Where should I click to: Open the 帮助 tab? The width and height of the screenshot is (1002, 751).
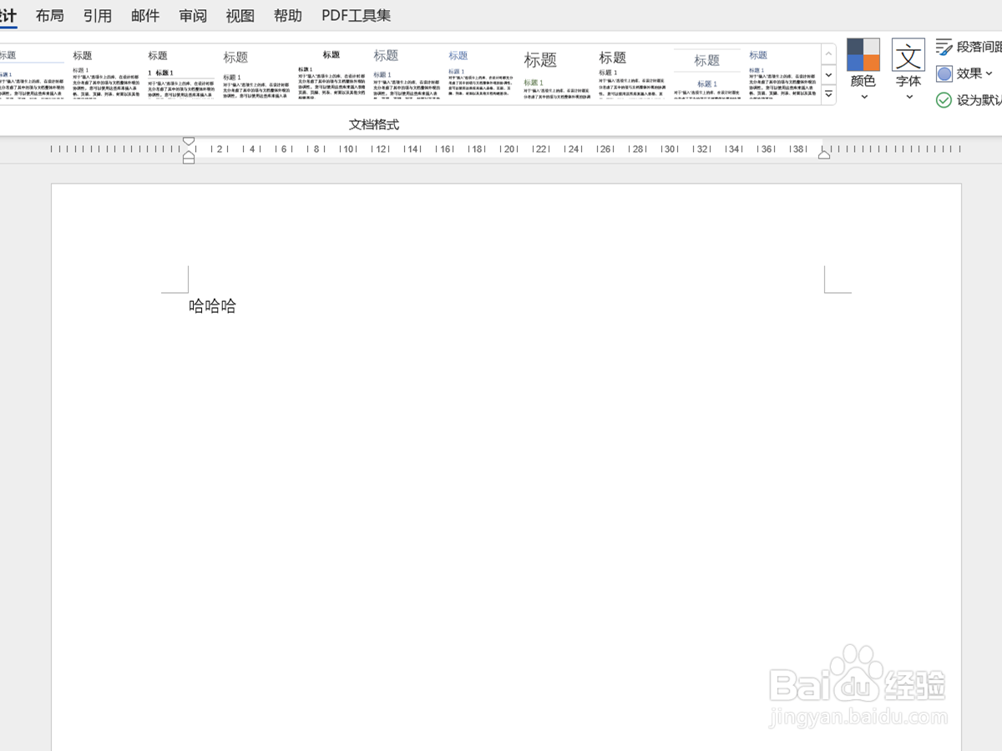point(288,15)
